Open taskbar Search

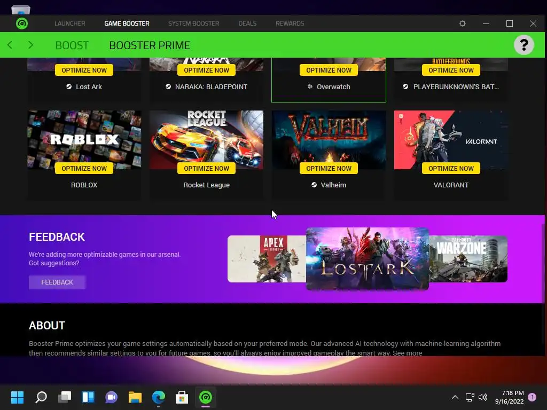click(x=41, y=397)
